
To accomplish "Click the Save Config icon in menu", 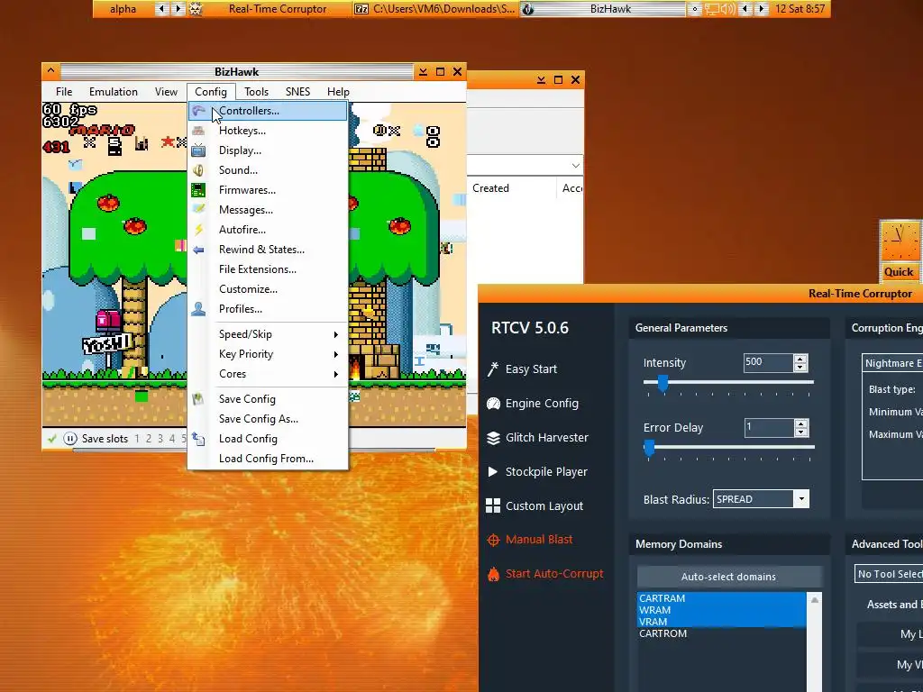I will click(x=198, y=399).
